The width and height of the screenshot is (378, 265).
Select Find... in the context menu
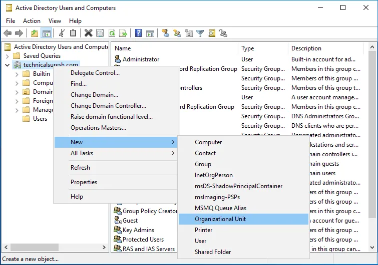(116, 84)
